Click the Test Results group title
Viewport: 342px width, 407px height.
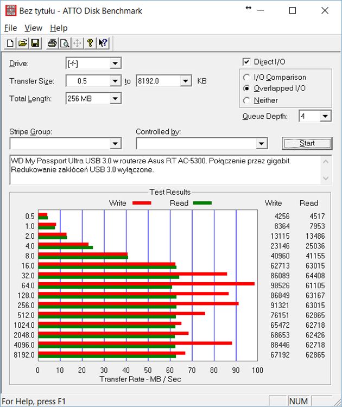point(170,192)
